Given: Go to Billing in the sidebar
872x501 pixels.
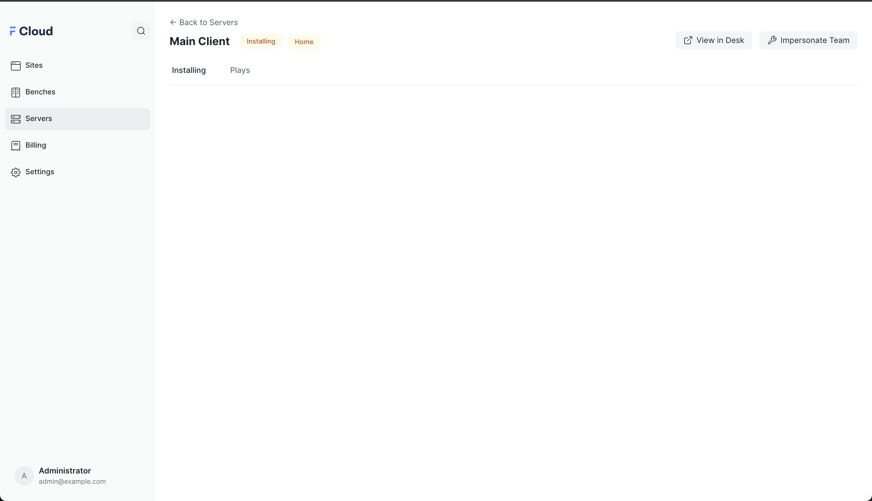Looking at the screenshot, I should tap(36, 145).
